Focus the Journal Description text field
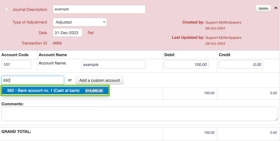The height and width of the screenshot is (141, 280). click(x=99, y=9)
